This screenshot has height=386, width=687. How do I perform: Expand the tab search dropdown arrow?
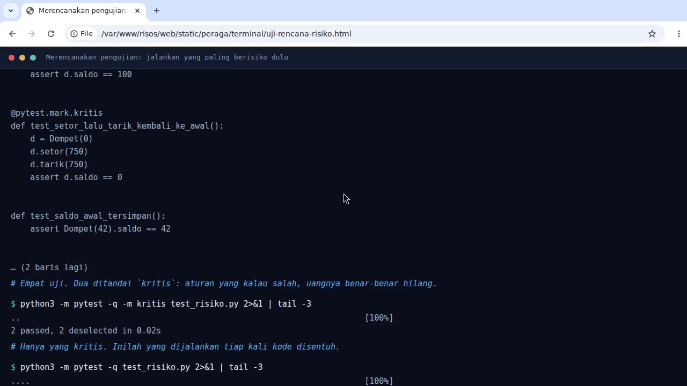pos(10,11)
